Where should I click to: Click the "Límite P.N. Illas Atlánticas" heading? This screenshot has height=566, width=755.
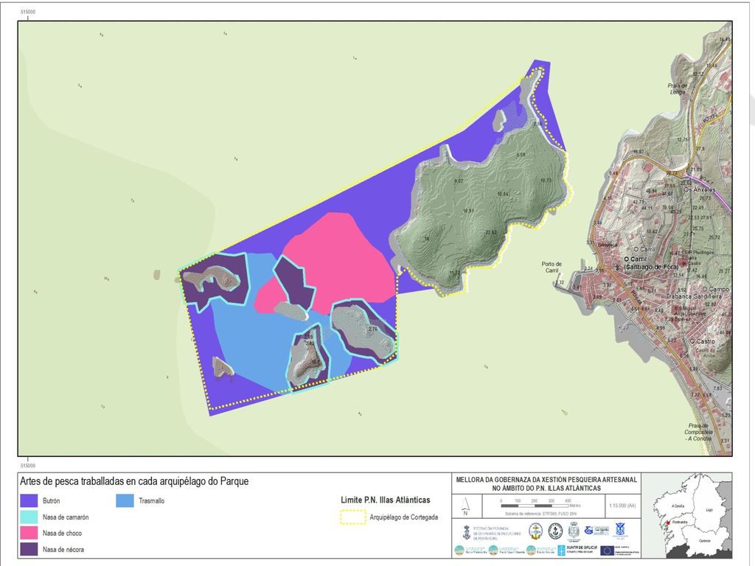tap(385, 500)
